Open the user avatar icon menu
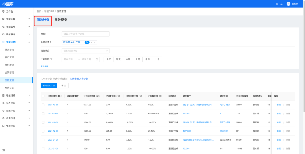This screenshot has height=154, width=305. pos(288,4)
